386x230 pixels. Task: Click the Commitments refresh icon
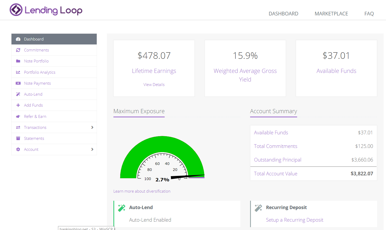click(18, 50)
